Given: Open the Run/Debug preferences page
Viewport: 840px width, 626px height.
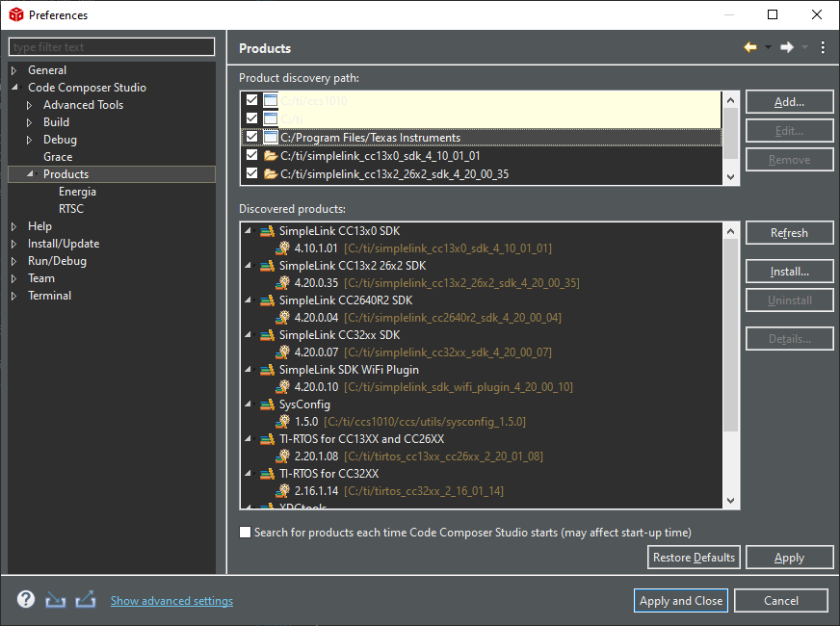Looking at the screenshot, I should (57, 261).
